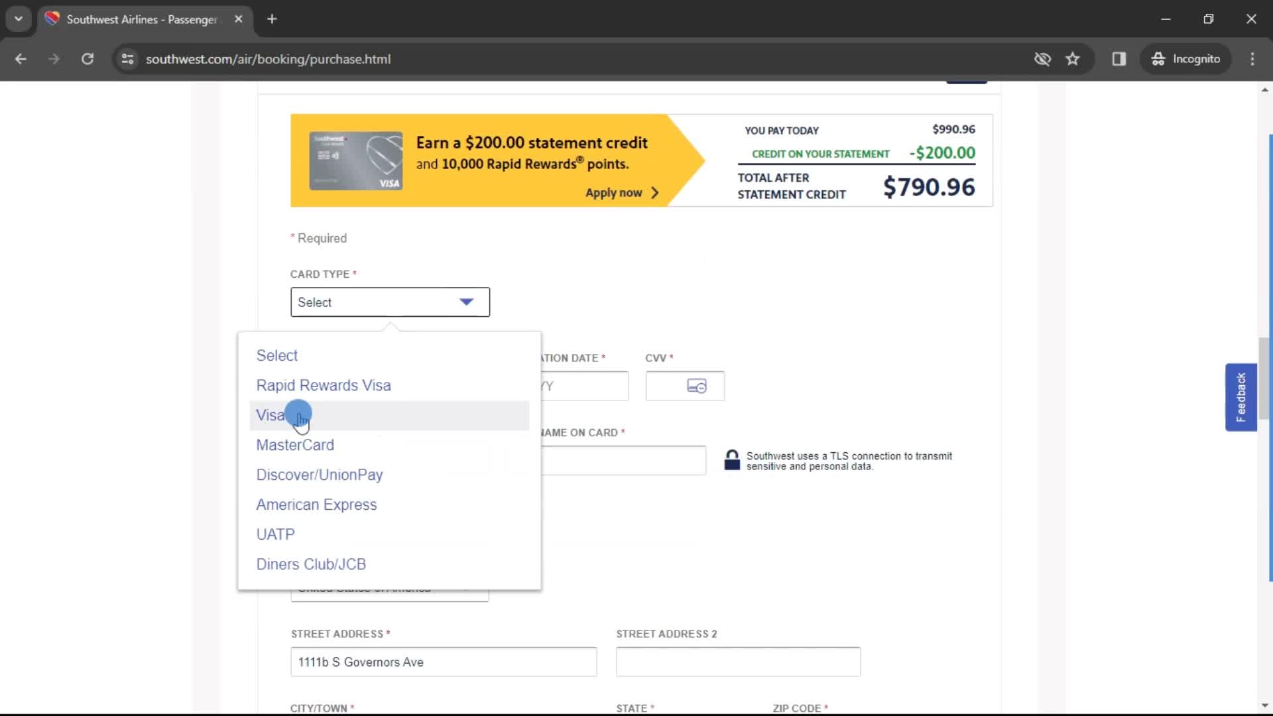This screenshot has width=1273, height=716.
Task: Click the browser forward navigation arrow
Action: (53, 58)
